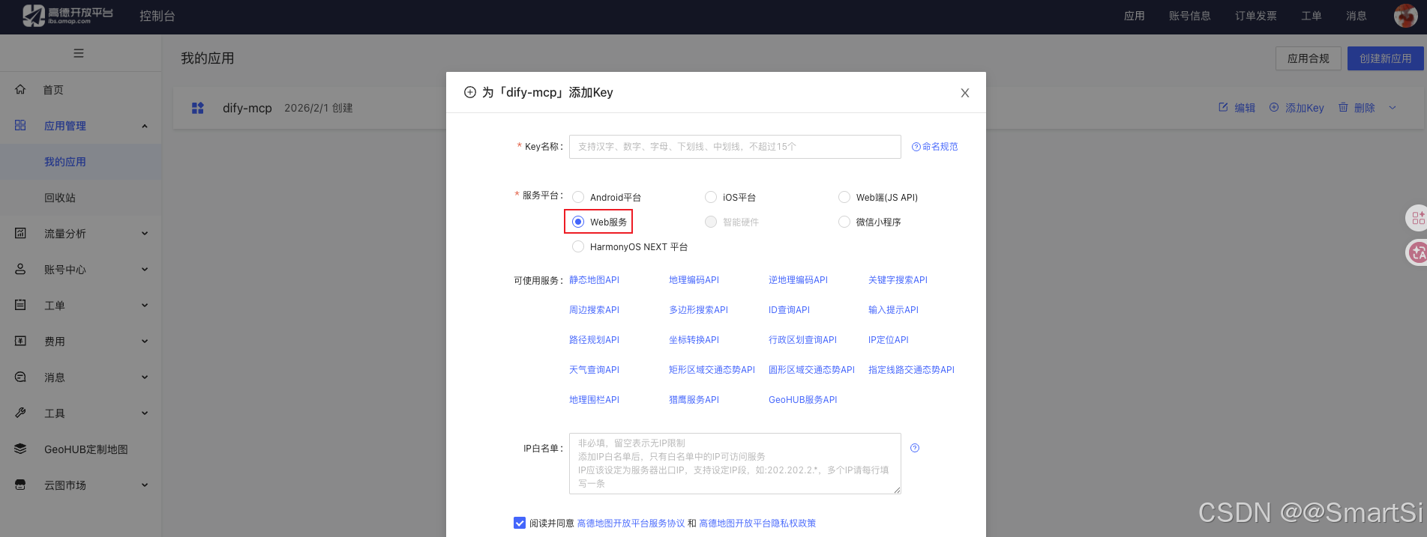Expand the 工具 sidebar section
1427x537 pixels.
pos(145,413)
